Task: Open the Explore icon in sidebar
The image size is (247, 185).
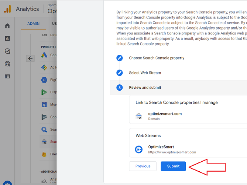Action: click(x=7, y=51)
